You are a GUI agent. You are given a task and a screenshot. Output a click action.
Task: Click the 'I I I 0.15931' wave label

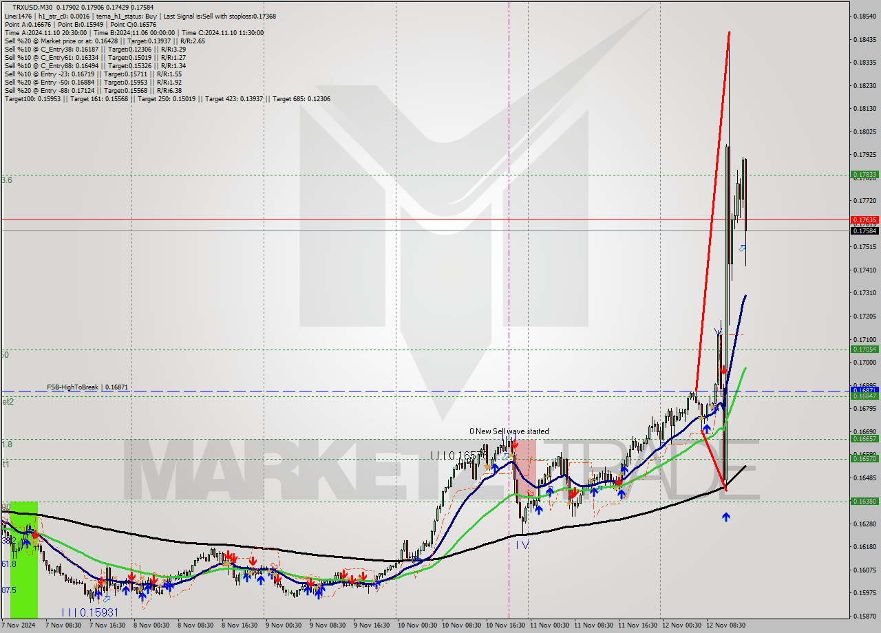point(90,612)
